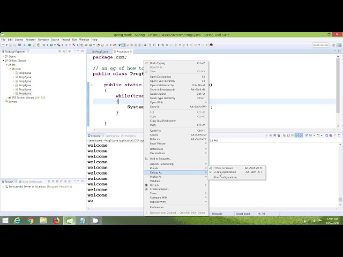The height and width of the screenshot is (257, 343).
Task: Collapse the src folder node
Action: (x=6, y=65)
